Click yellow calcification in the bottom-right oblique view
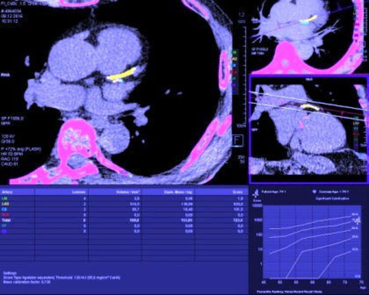Viewport: 369px width, 295px height. [309, 106]
